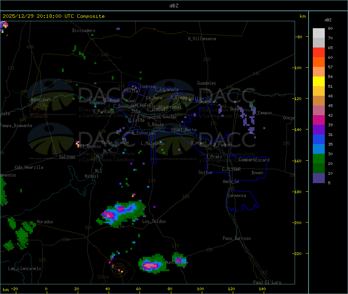Click the 'Paso_Barroso' map label

coord(237,238)
